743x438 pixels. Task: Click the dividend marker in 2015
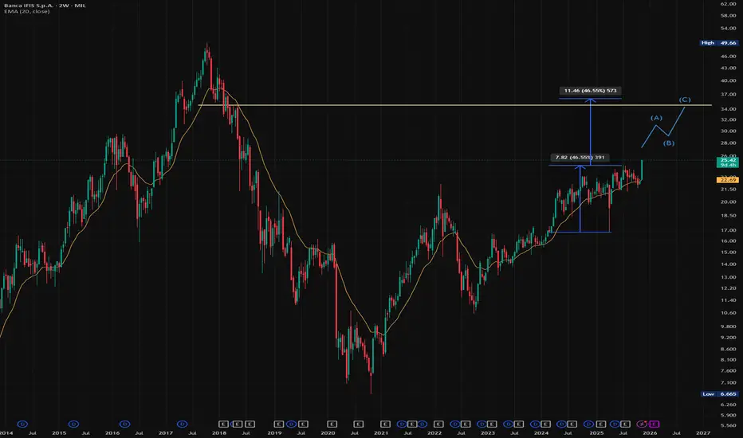pos(73,424)
